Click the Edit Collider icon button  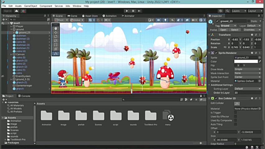coord(237,103)
